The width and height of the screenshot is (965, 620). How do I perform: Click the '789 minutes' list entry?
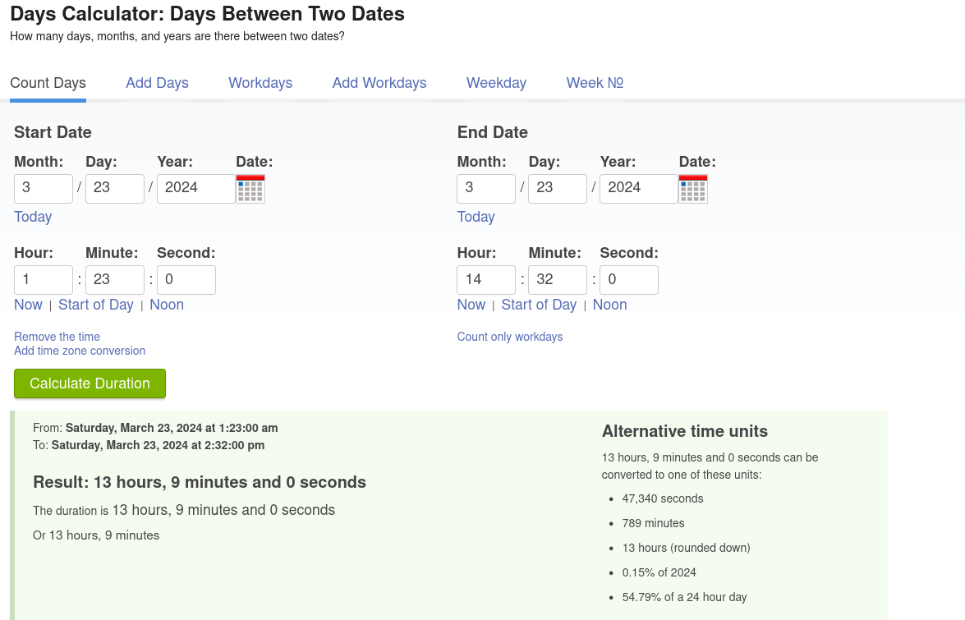(x=653, y=523)
